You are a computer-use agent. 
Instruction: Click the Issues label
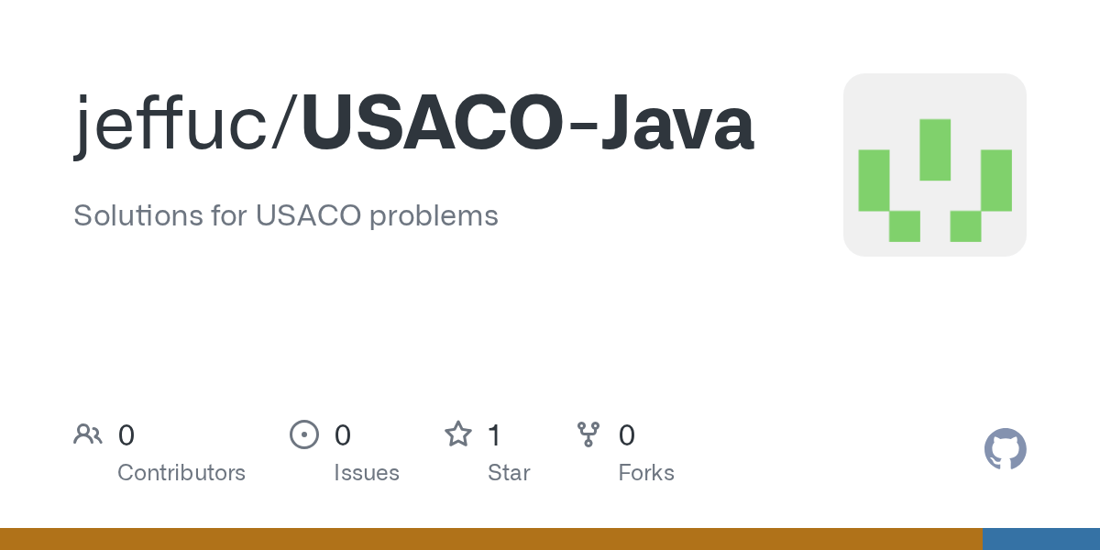point(367,473)
